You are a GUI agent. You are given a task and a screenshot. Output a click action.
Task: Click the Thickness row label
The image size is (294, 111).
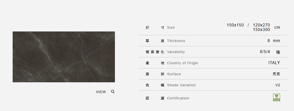176,41
